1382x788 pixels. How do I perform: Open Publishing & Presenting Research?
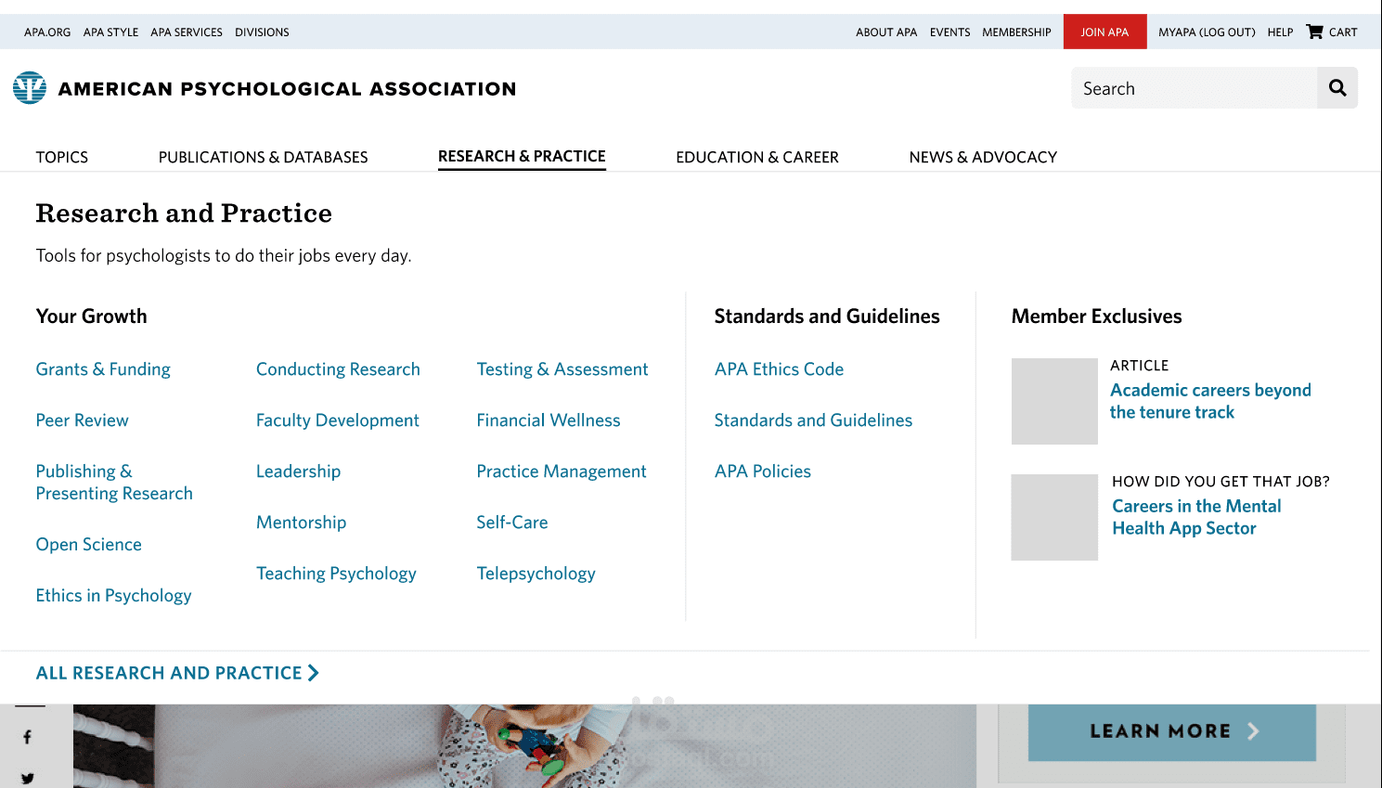pos(114,483)
